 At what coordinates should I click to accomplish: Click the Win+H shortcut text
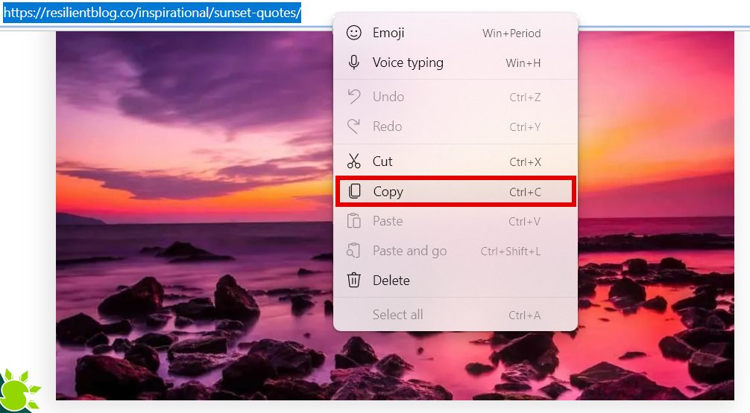tap(523, 63)
